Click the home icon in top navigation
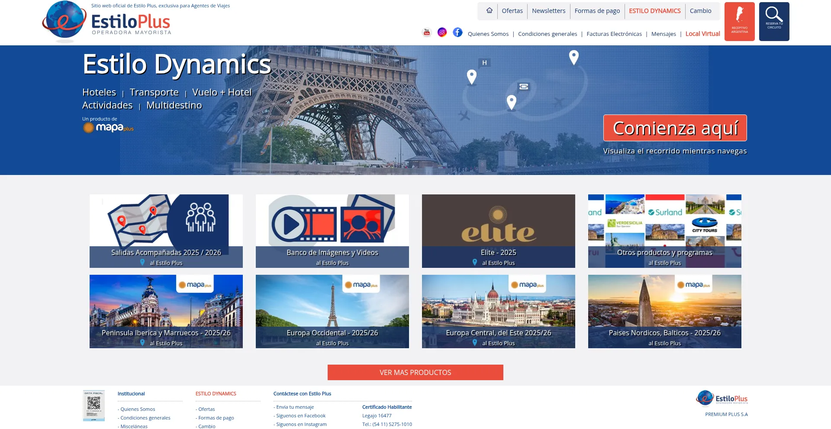831x429 pixels. [x=489, y=11]
